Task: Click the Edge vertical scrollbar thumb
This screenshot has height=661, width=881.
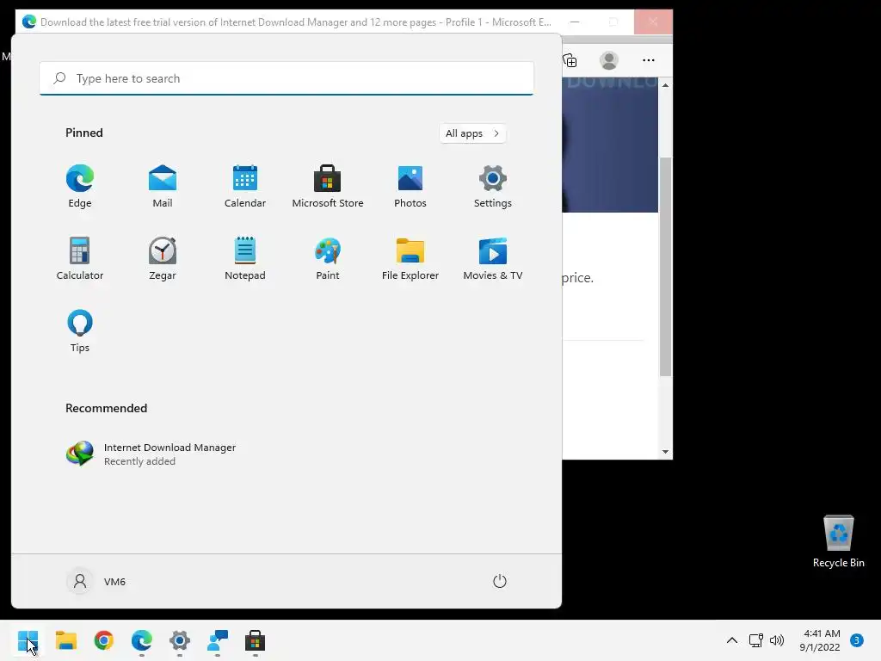Action: click(665, 267)
